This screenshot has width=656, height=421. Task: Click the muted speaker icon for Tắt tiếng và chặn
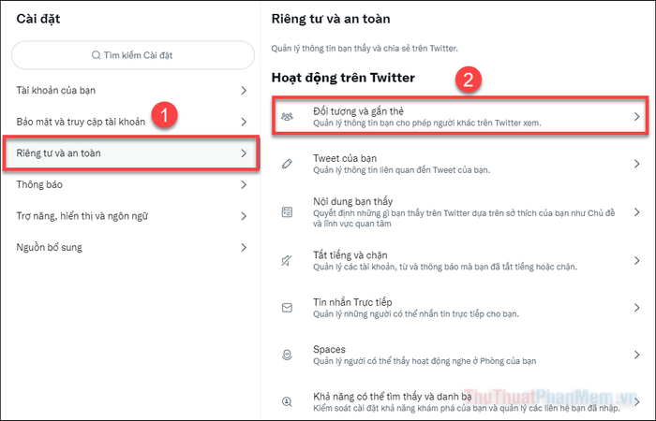(287, 261)
